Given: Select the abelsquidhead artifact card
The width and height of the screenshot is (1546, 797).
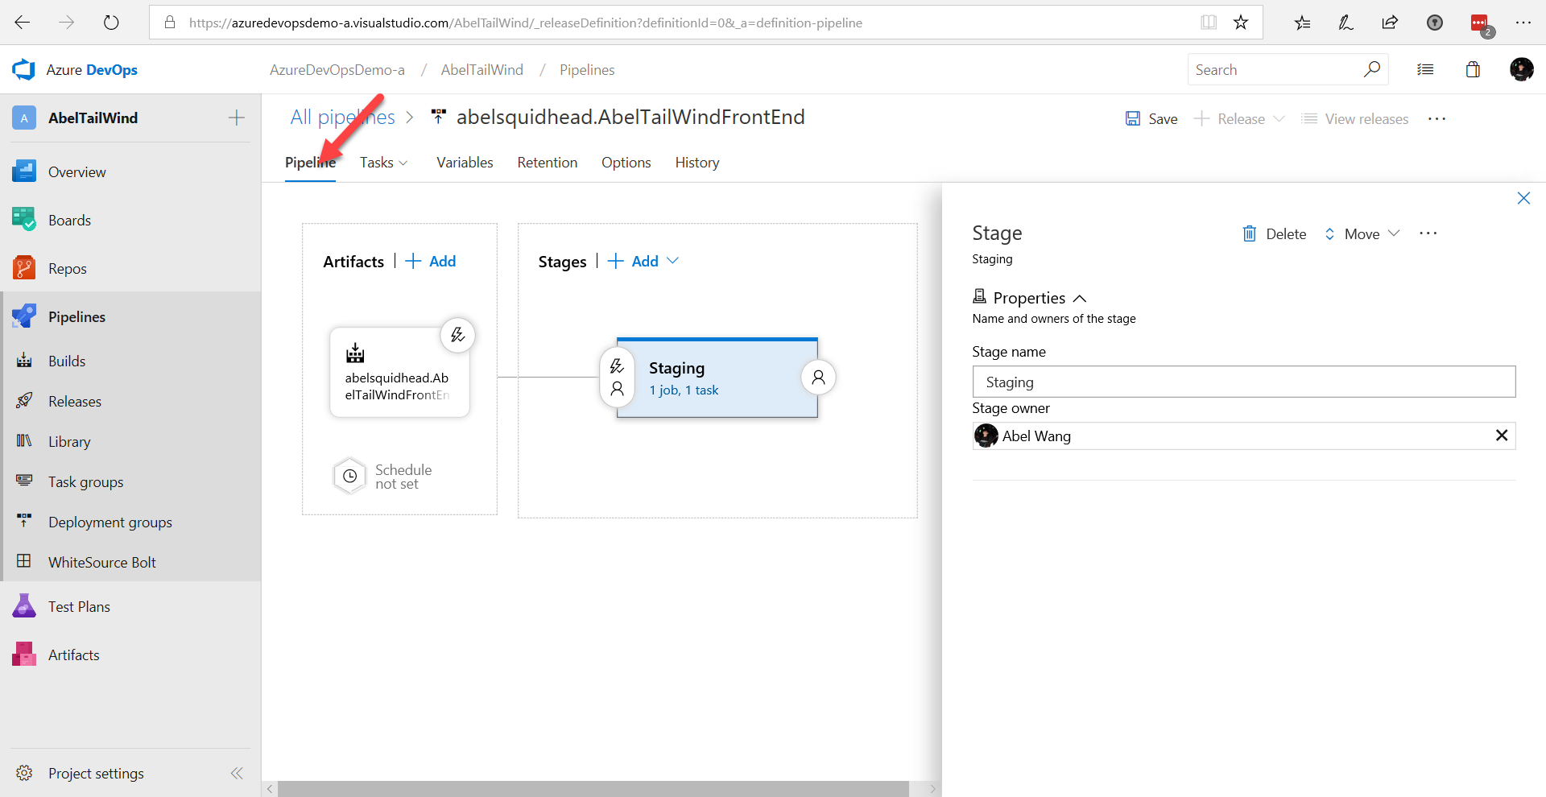Looking at the screenshot, I should [x=399, y=372].
